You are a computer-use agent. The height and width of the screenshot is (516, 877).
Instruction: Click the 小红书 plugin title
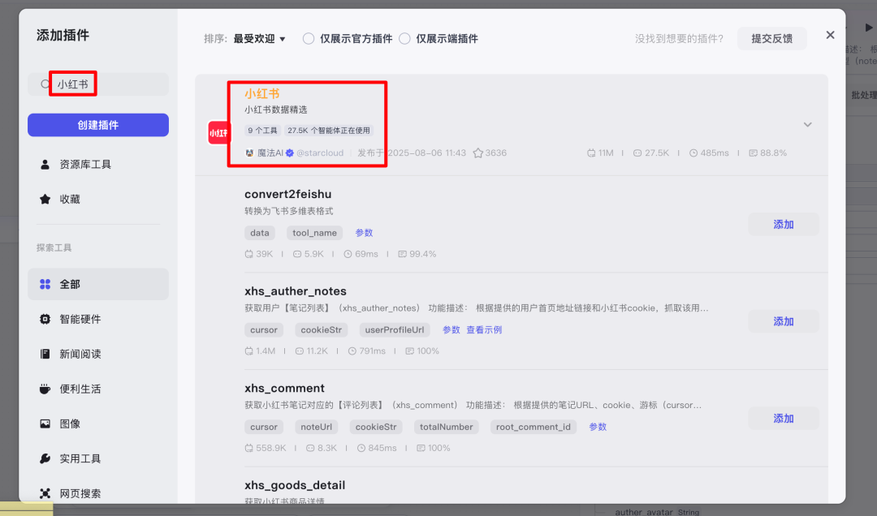(x=261, y=93)
